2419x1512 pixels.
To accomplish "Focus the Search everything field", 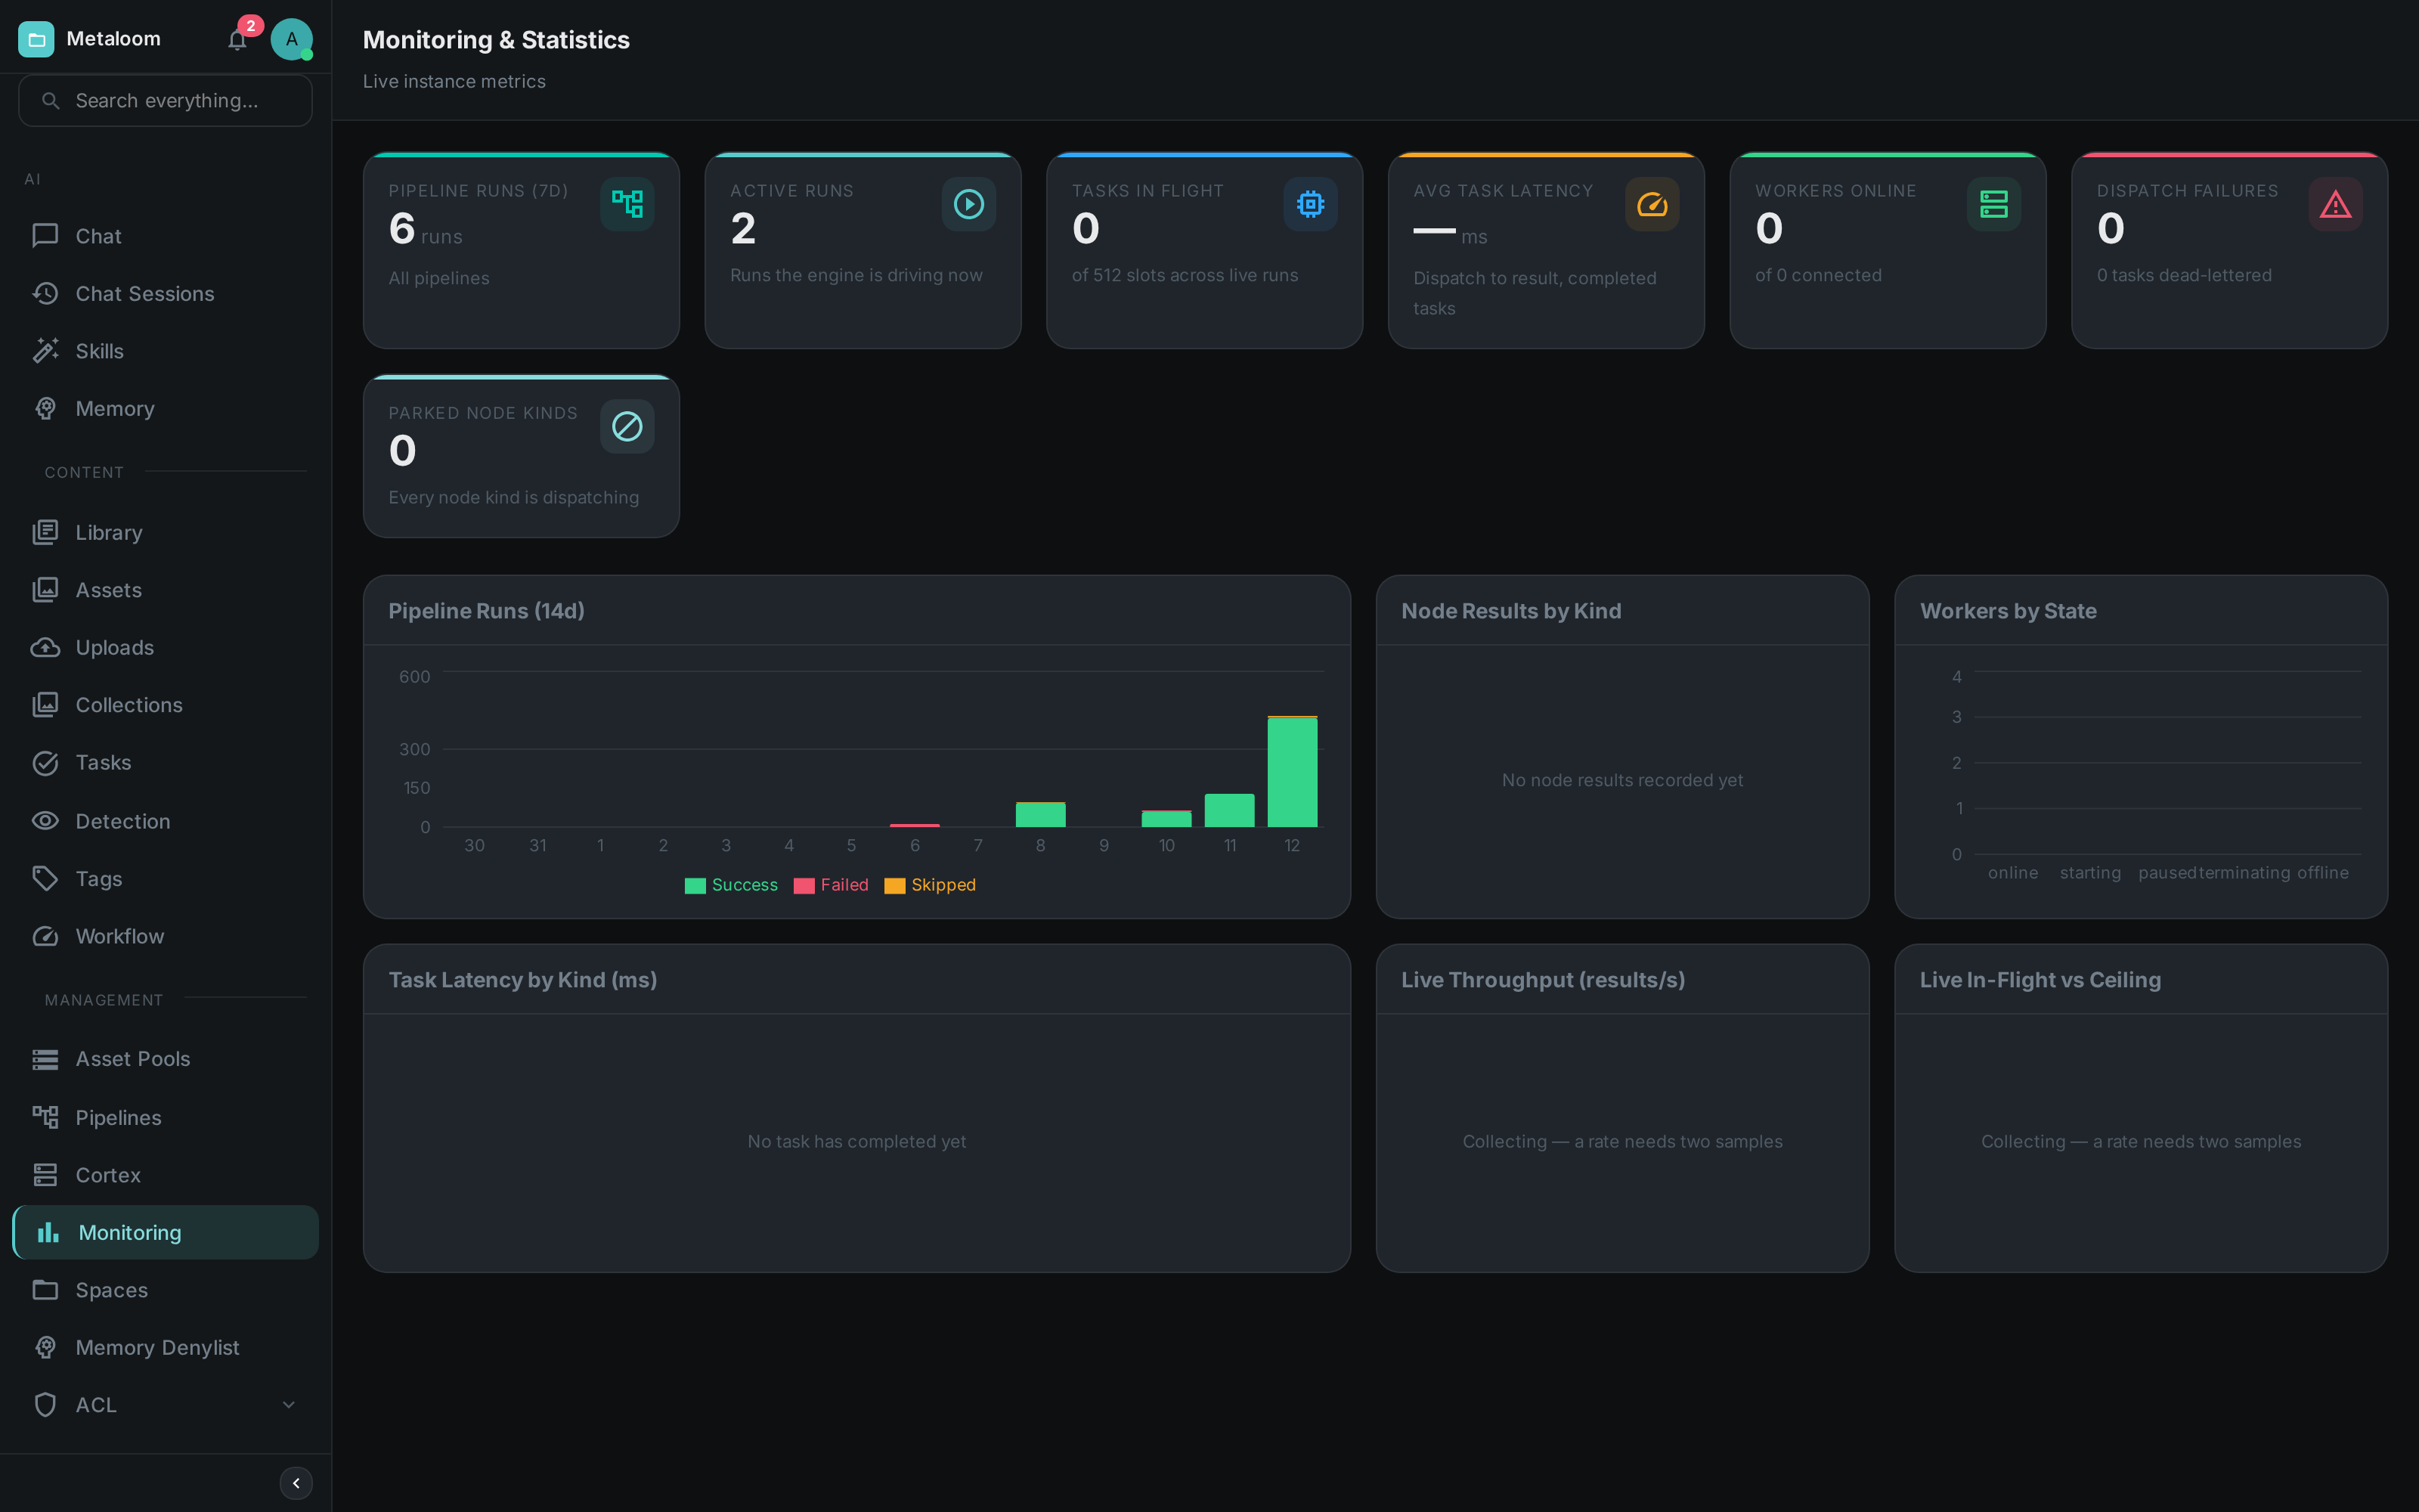I will [166, 100].
